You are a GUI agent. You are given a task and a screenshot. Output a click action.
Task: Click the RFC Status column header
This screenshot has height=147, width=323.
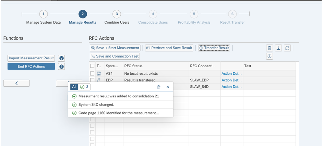coord(156,66)
